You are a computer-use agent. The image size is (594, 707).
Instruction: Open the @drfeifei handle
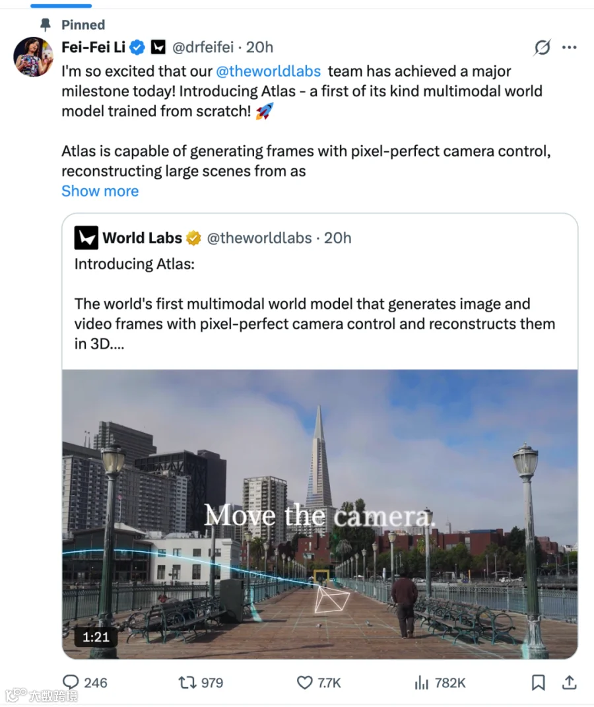(x=203, y=47)
